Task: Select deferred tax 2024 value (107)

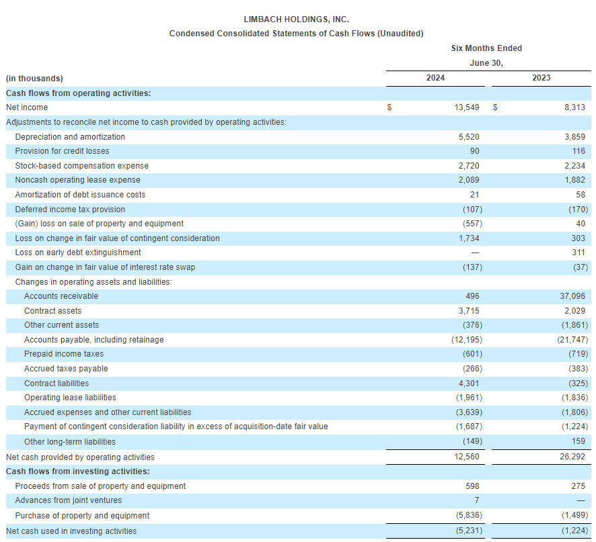Action: [x=472, y=210]
